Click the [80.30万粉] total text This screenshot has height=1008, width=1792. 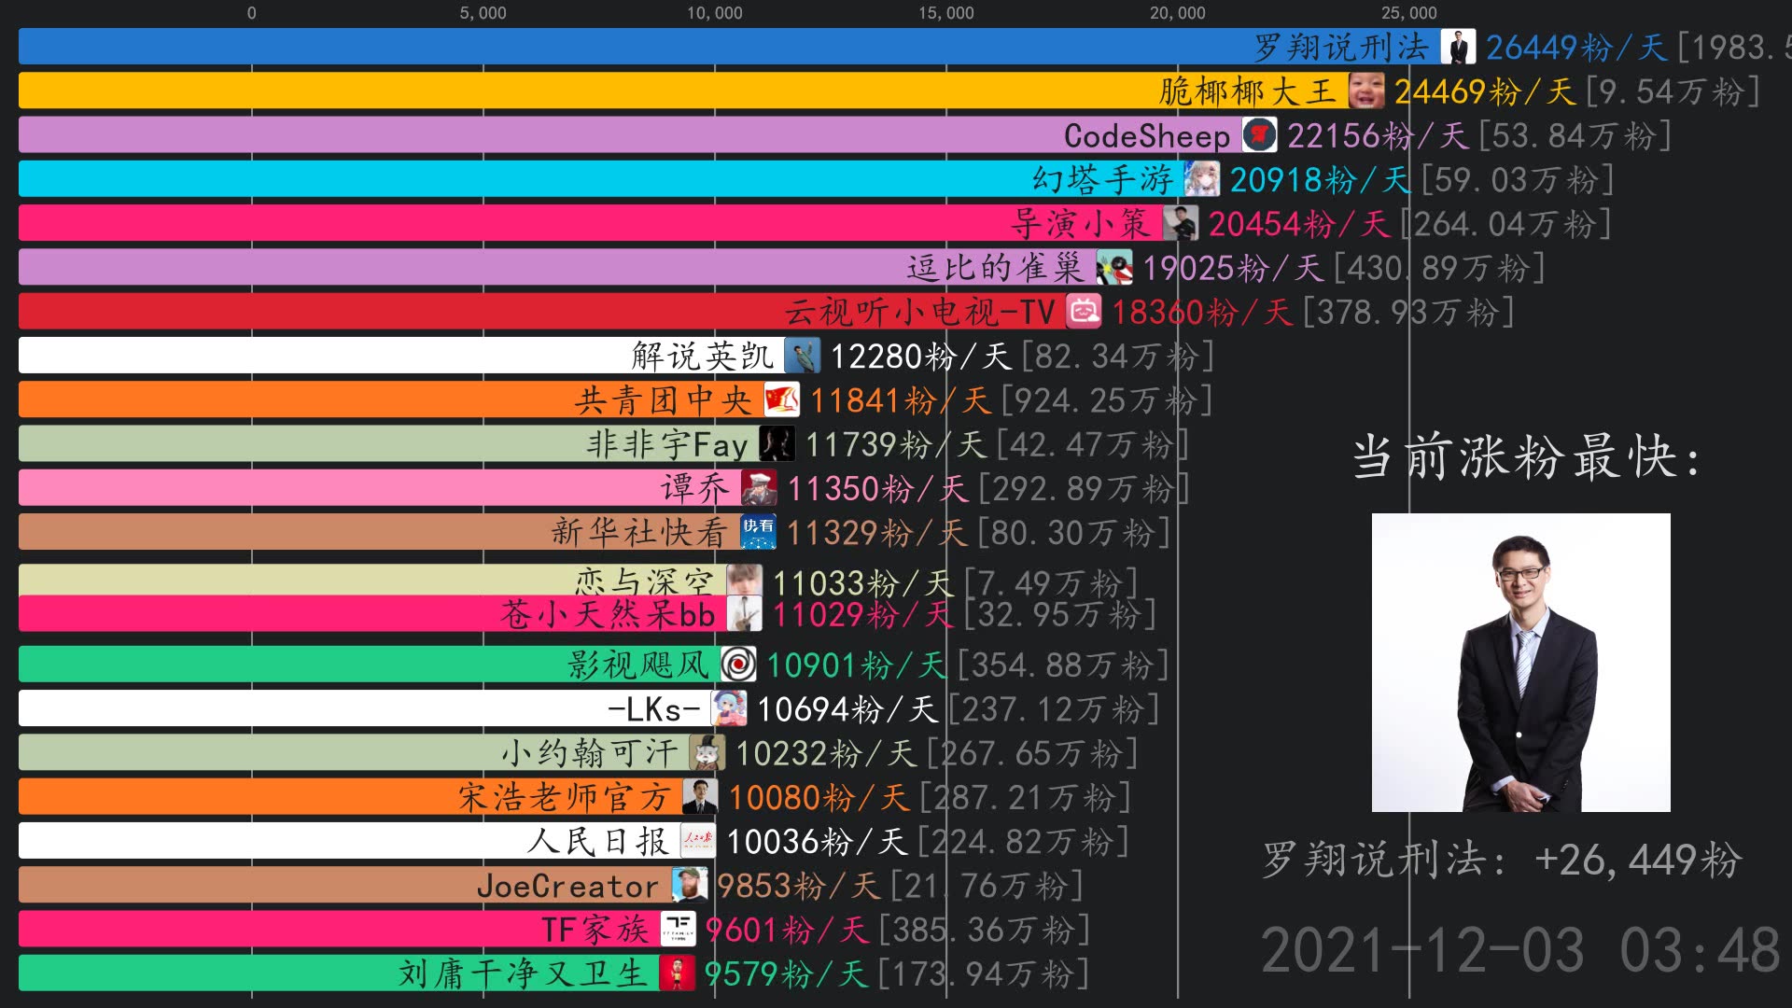pos(1074,533)
